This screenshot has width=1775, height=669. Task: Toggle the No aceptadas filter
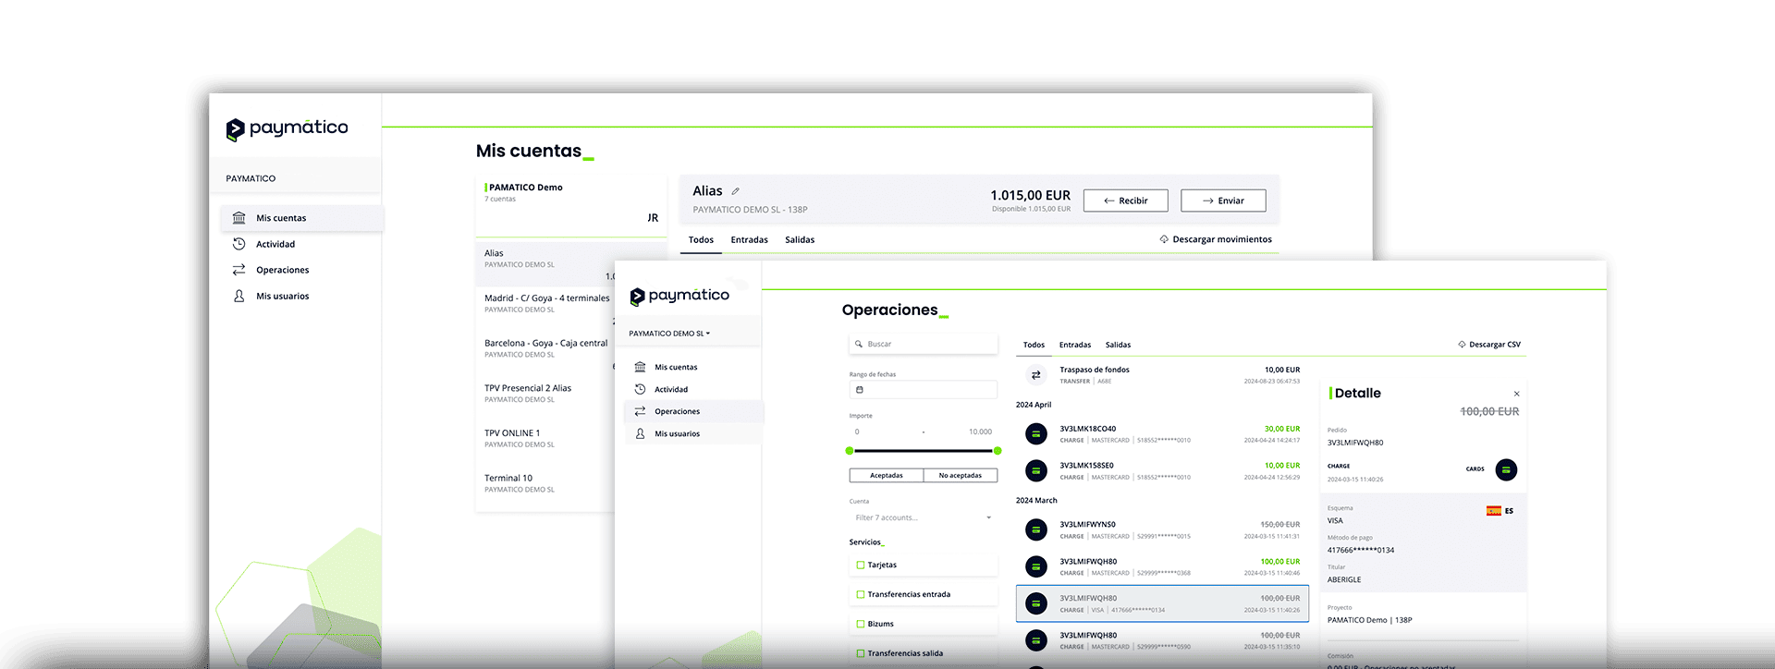[x=961, y=475]
